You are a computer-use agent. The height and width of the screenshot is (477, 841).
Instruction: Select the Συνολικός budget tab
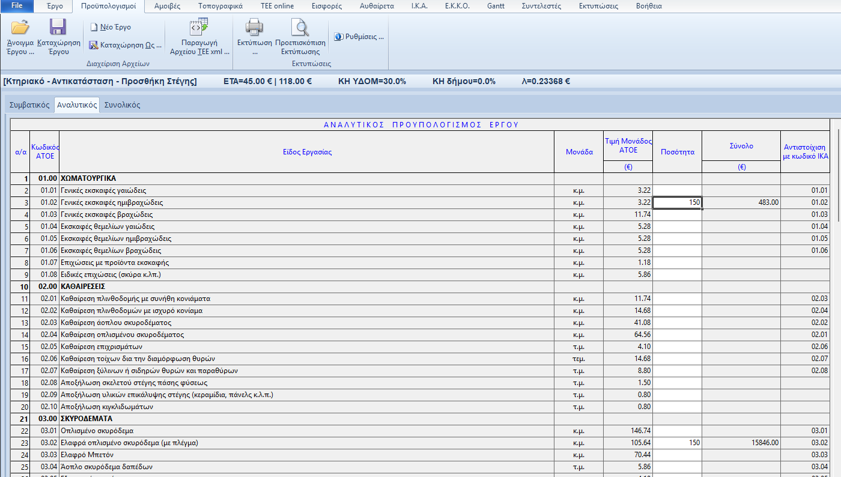122,105
